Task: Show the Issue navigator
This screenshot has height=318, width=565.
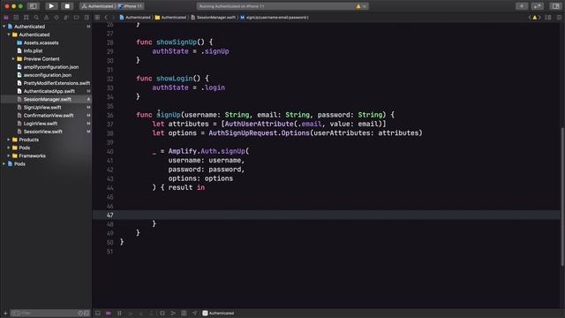Action: click(x=46, y=18)
